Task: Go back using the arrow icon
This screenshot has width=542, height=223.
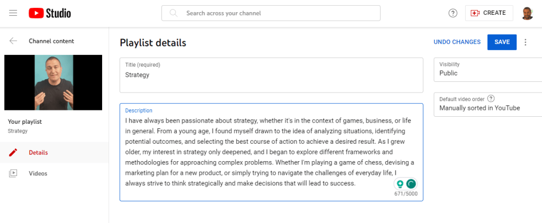Action: point(13,41)
